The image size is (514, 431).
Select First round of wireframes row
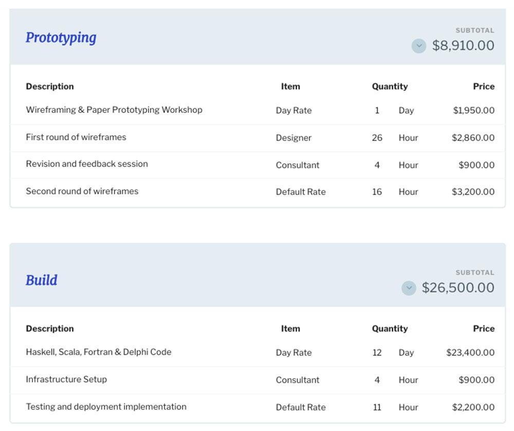pos(76,137)
